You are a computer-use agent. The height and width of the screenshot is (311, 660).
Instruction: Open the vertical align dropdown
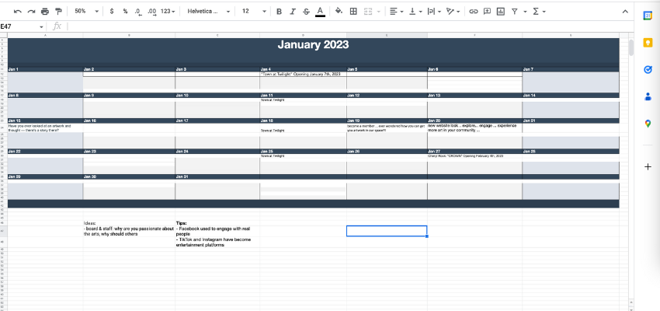415,12
